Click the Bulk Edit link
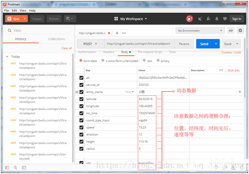The height and width of the screenshot is (174, 249). (234, 70)
